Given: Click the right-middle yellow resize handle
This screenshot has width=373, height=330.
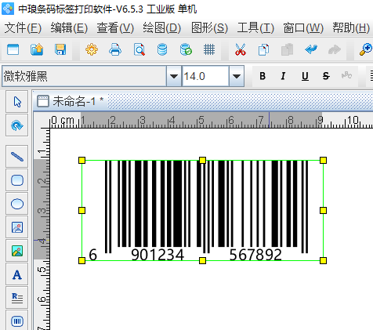Looking at the screenshot, I should 323,210.
